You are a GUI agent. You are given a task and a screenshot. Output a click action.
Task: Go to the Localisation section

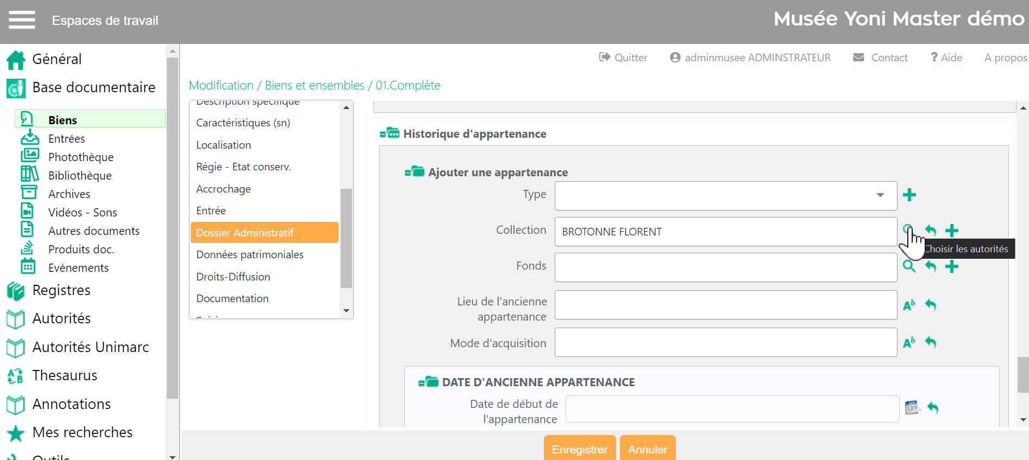(x=223, y=145)
